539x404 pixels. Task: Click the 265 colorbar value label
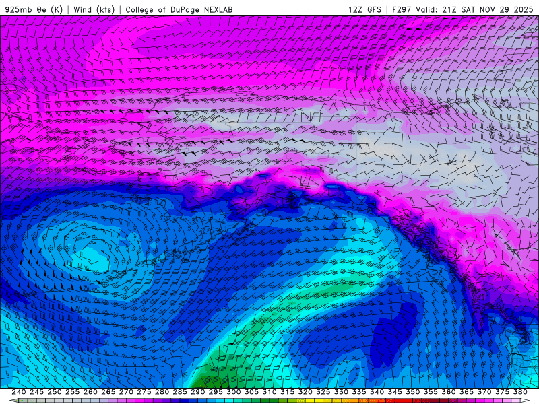click(x=108, y=392)
